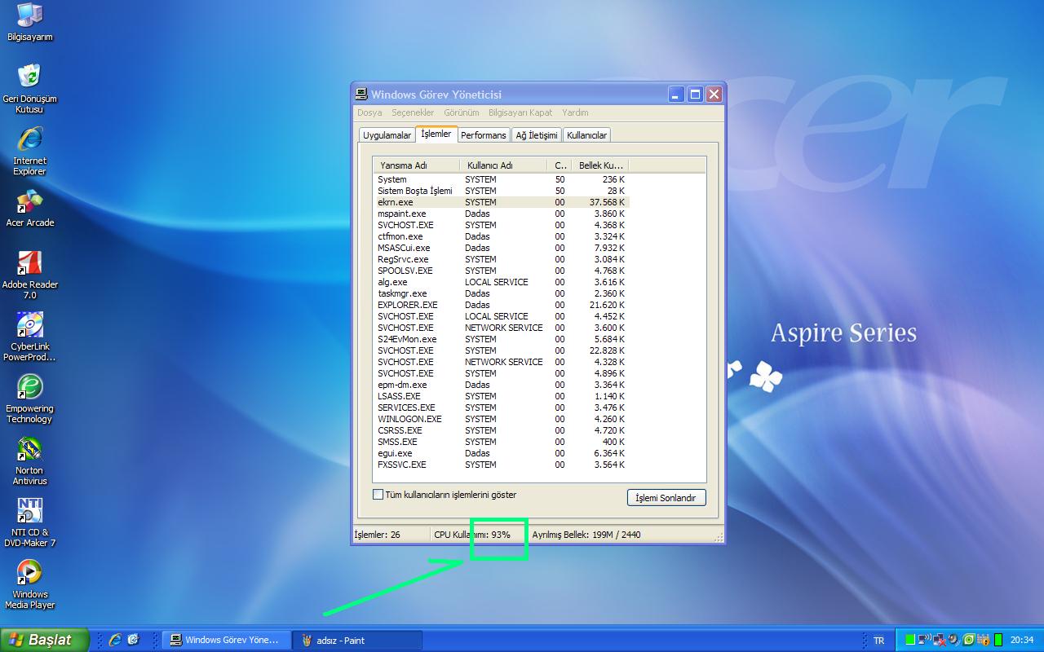
Task: Sort by Kullanıcı Adı column header
Action: (x=502, y=165)
